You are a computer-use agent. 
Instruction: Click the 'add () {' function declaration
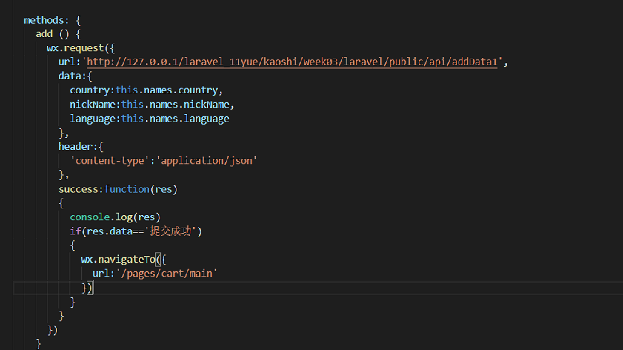tap(58, 34)
